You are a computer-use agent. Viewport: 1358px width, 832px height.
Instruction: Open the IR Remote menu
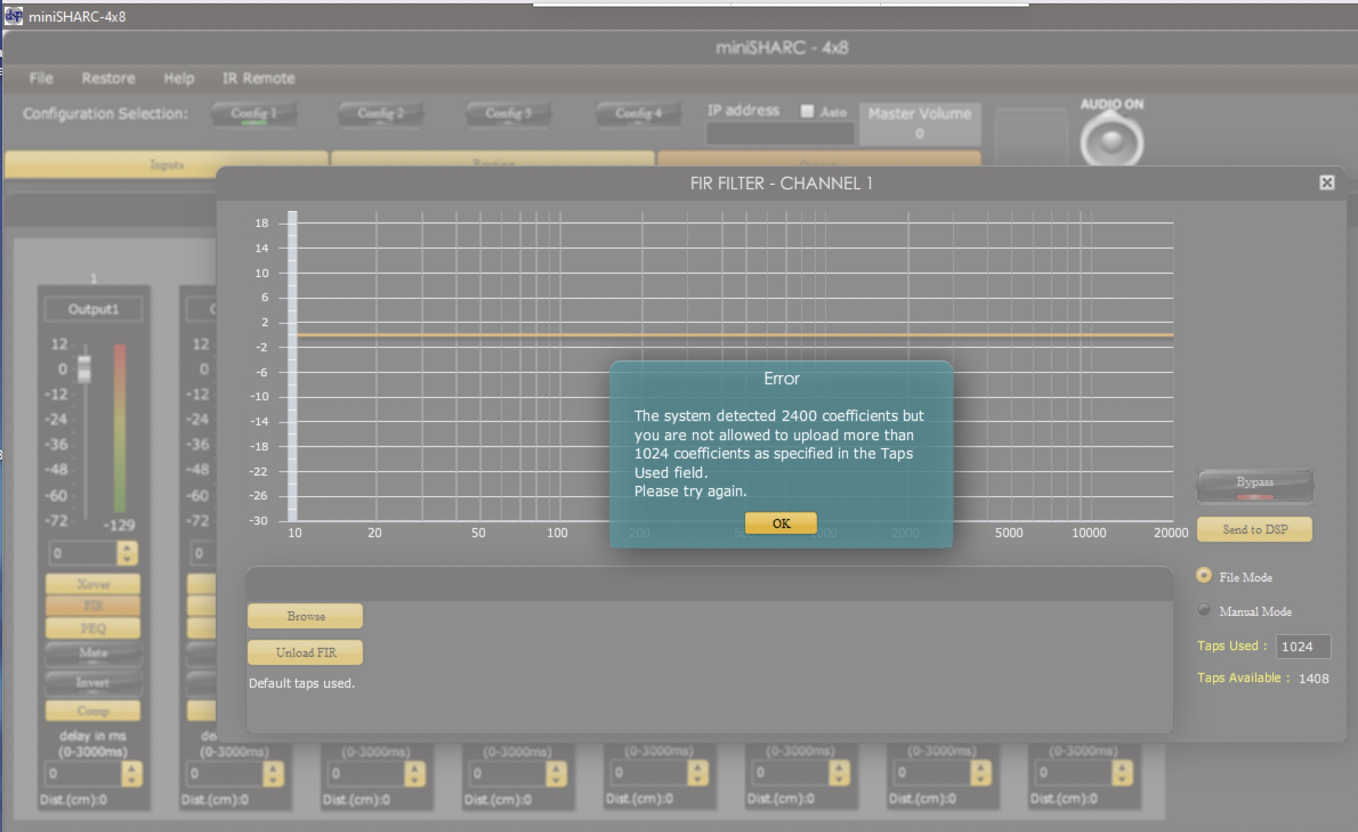click(258, 78)
